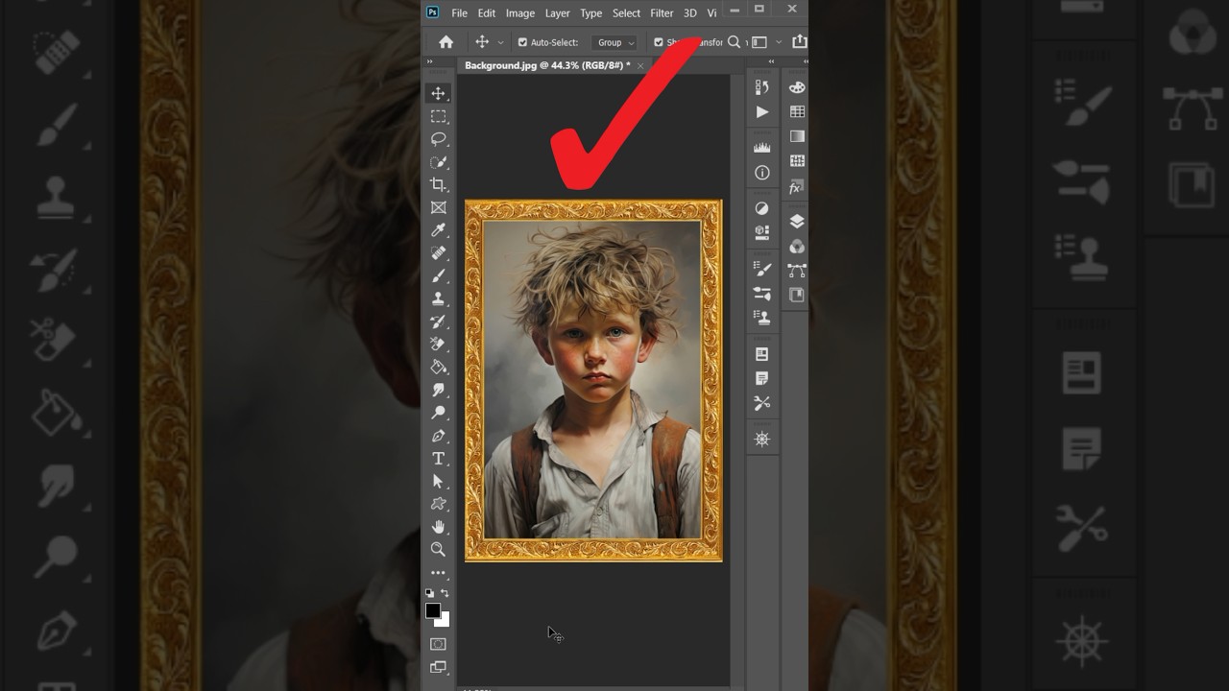Open the Edit menu
Viewport: 1229px width, 691px height.
pyautogui.click(x=487, y=13)
